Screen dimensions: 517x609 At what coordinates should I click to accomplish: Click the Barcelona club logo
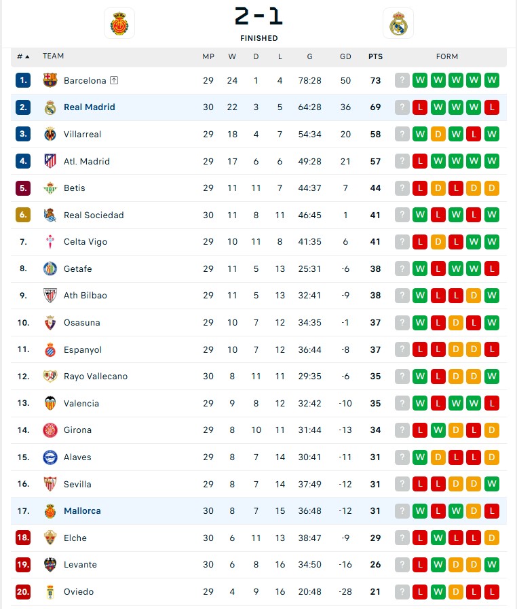click(x=50, y=80)
